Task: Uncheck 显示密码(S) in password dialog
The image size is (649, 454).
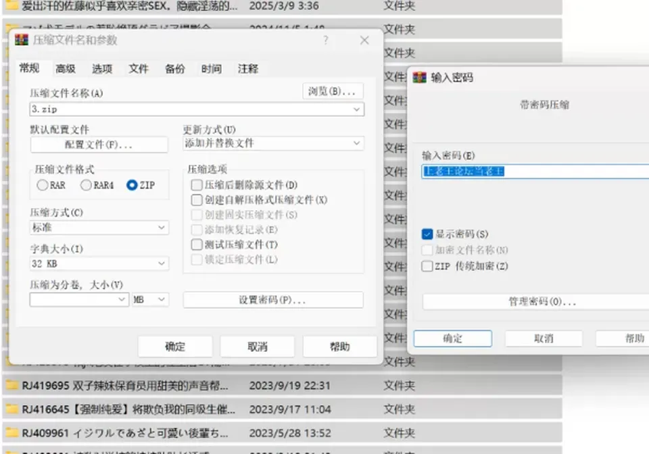Action: point(427,234)
